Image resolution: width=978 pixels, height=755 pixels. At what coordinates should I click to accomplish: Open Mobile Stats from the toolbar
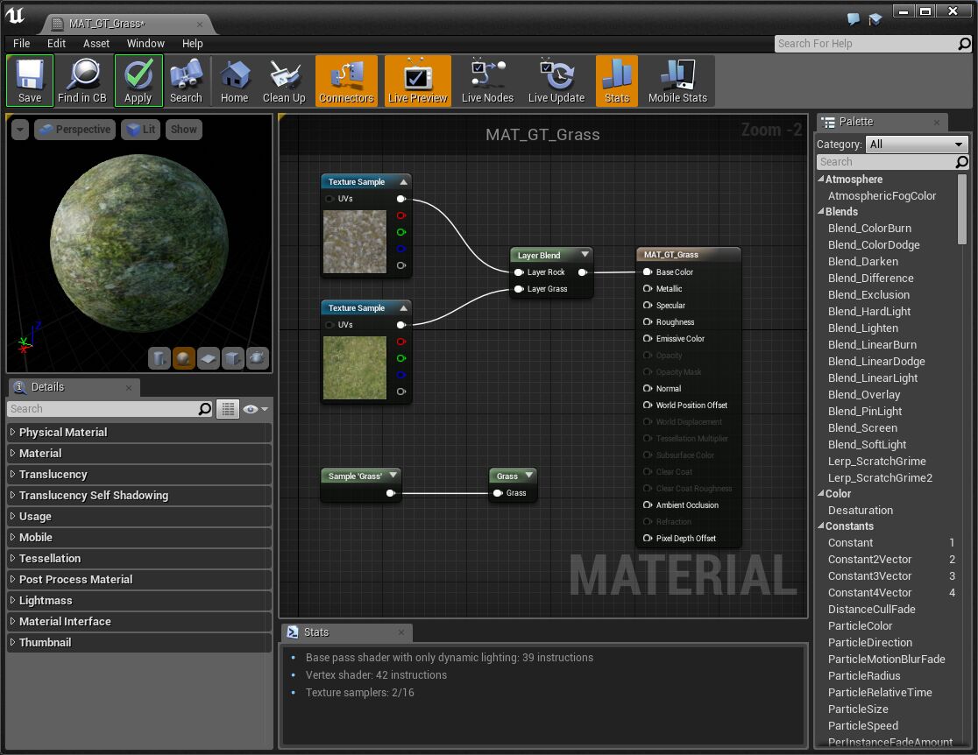tap(677, 81)
